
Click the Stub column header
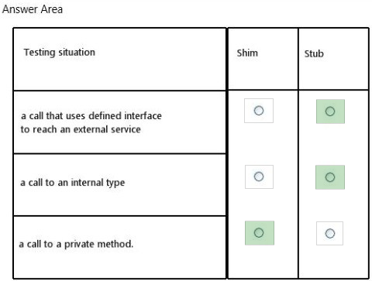314,53
